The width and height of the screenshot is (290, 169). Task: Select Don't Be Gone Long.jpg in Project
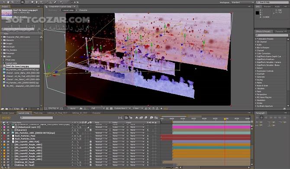[17, 66]
